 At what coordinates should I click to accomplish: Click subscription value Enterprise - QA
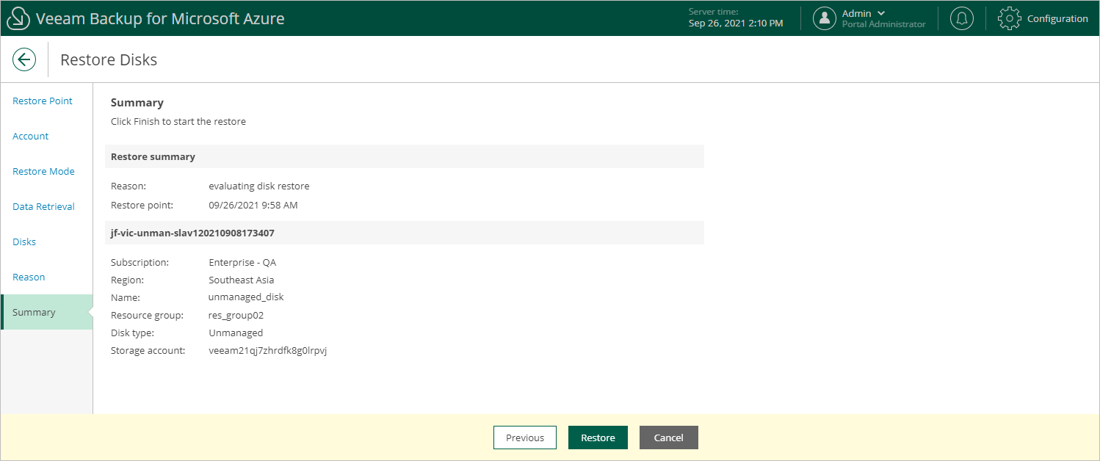click(x=242, y=262)
